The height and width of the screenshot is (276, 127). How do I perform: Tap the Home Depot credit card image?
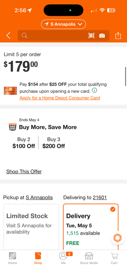coord(11,91)
